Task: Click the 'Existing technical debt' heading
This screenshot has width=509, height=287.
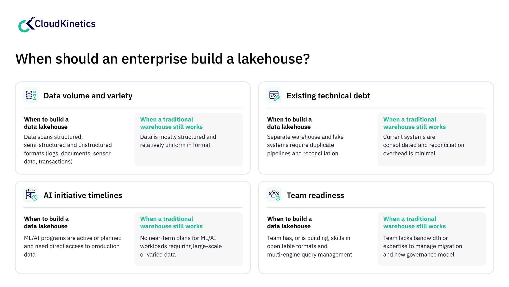Action: (x=328, y=96)
